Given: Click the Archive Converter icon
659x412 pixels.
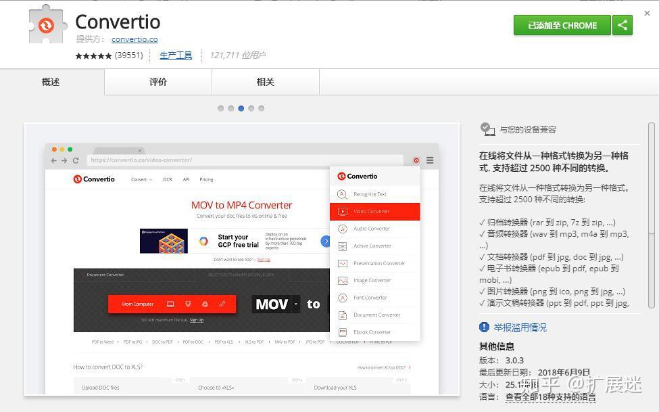Looking at the screenshot, I should click(343, 246).
